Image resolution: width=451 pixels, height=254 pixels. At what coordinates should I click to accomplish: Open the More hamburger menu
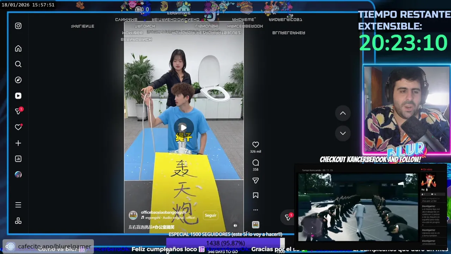coord(18,205)
